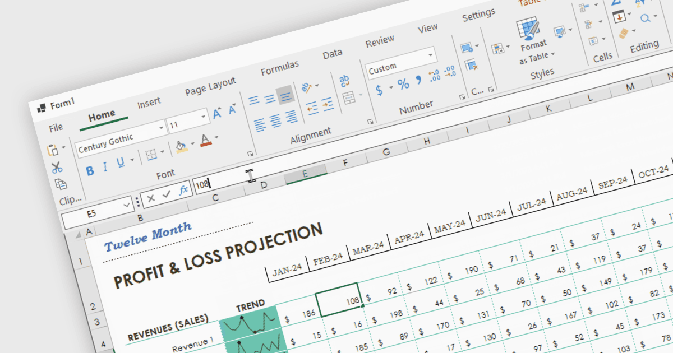This screenshot has height=353, width=673.
Task: Click the top align icon
Action: 254,101
